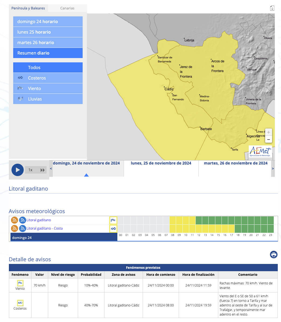Show Todos warning types
The width and height of the screenshot is (281, 322).
48,67
